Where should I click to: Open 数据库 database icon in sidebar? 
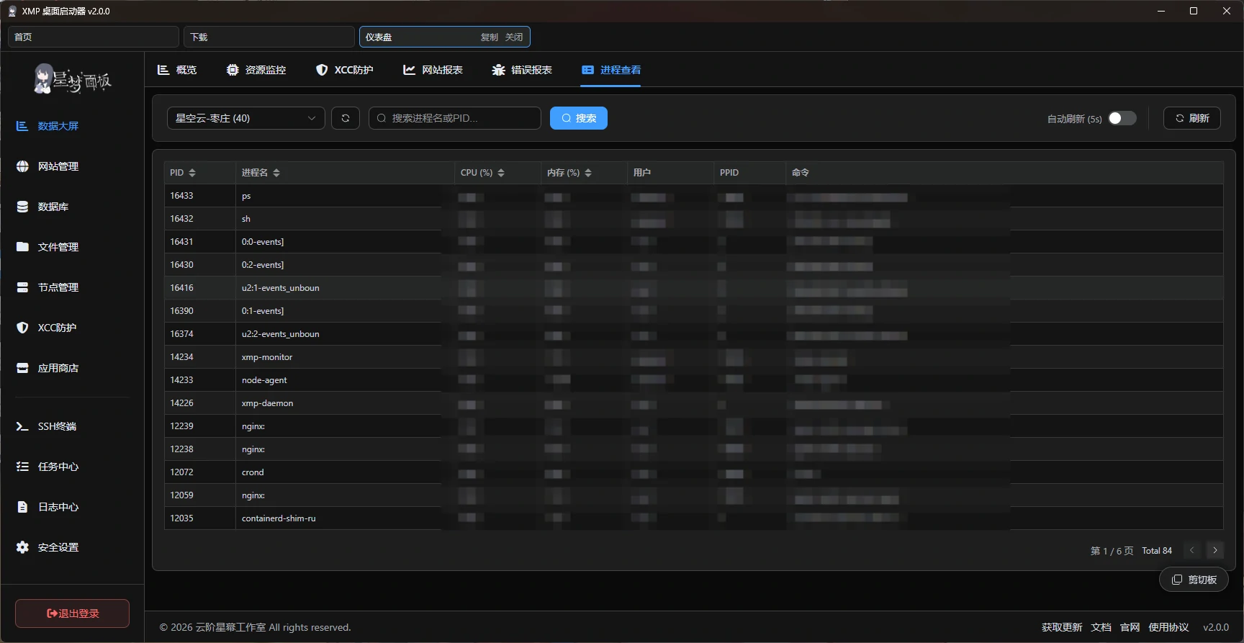click(22, 207)
